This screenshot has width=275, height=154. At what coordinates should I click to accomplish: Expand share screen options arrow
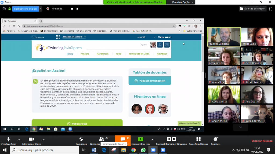coord(153,140)
